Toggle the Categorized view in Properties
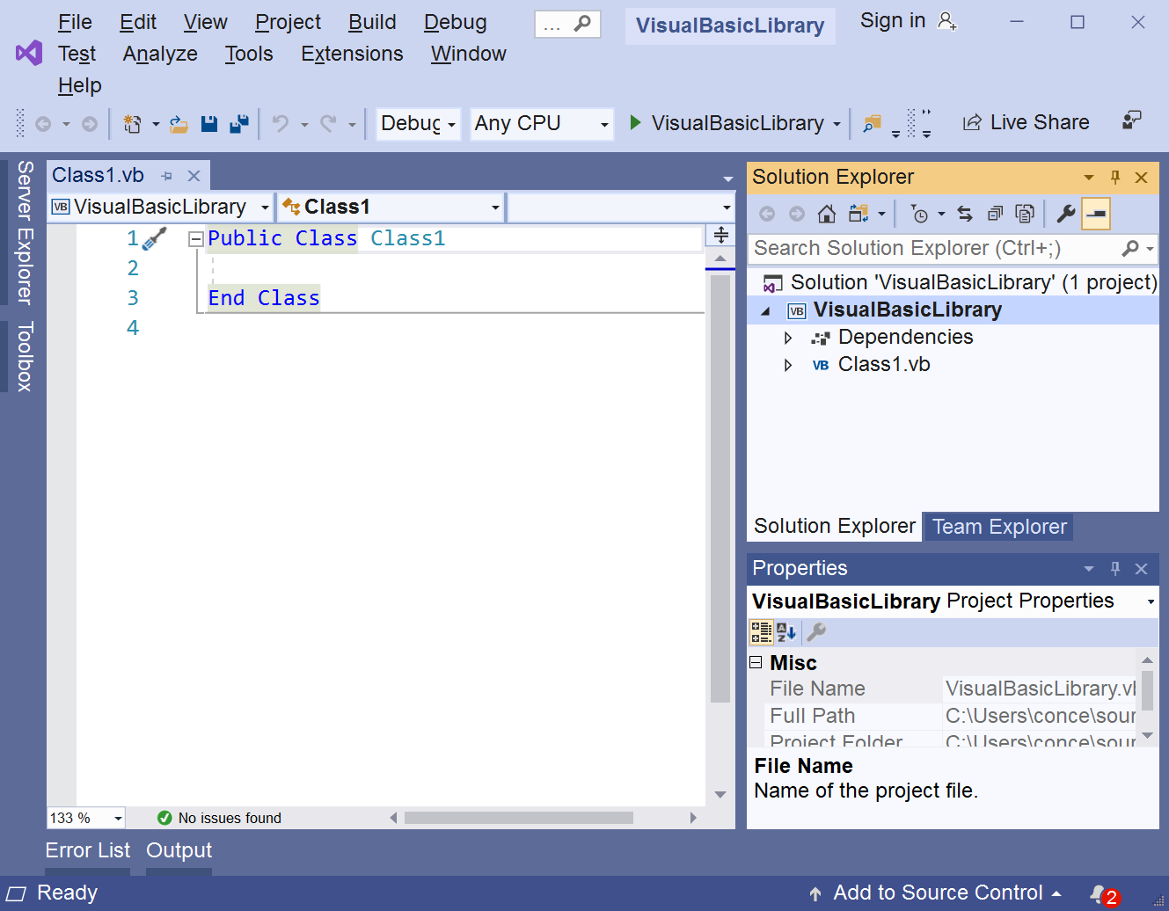The width and height of the screenshot is (1169, 911). [x=761, y=632]
